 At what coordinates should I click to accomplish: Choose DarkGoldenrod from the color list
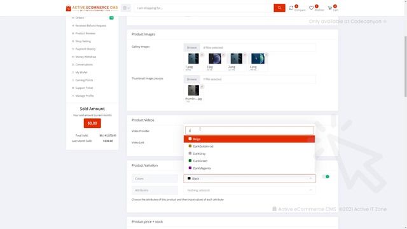[249, 146]
